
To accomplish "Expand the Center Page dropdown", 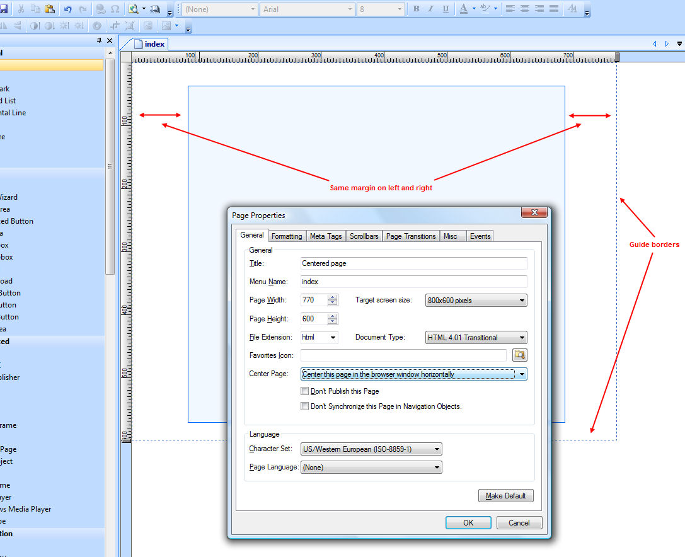I will pyautogui.click(x=522, y=374).
